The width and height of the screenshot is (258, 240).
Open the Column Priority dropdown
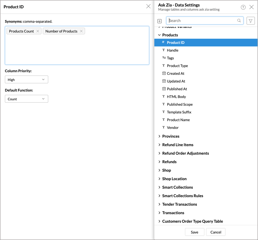tap(27, 80)
